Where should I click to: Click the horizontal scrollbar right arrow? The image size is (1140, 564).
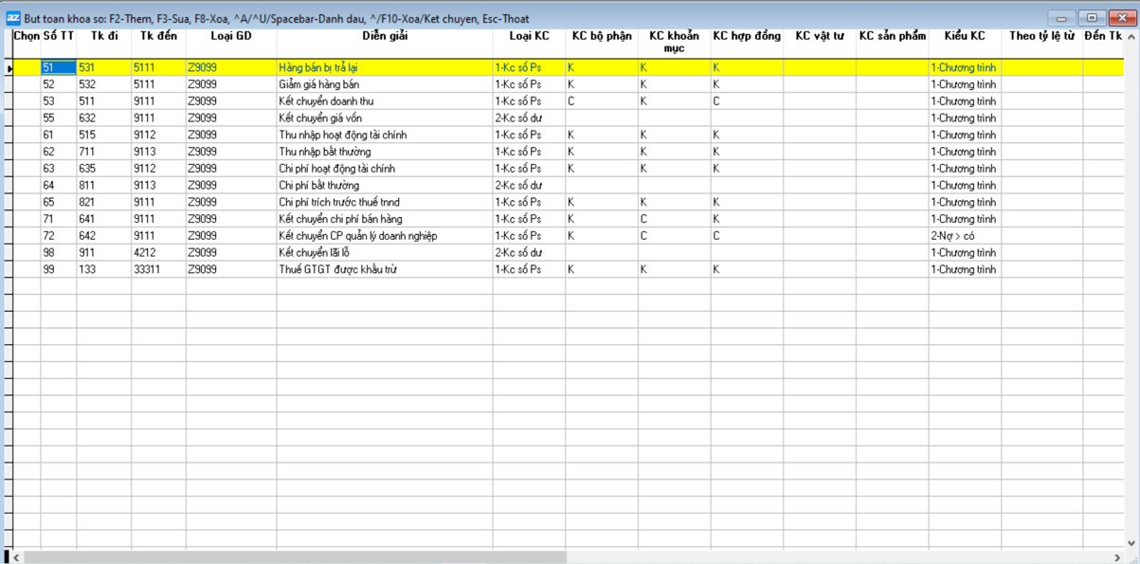pyautogui.click(x=1116, y=557)
